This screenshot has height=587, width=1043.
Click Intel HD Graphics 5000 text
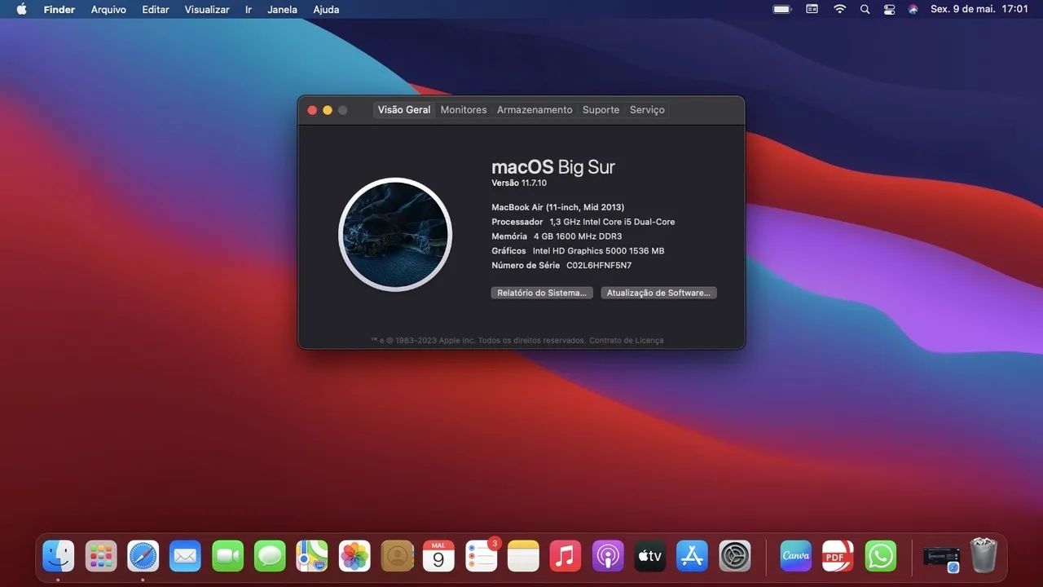click(x=598, y=251)
